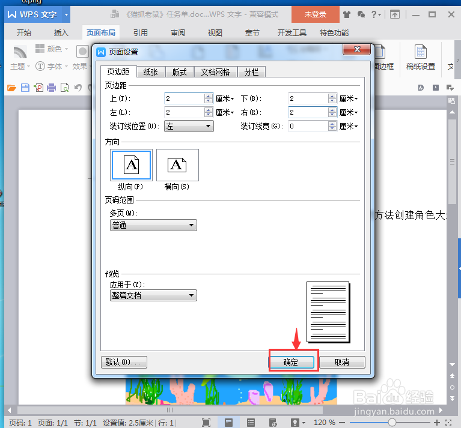Open the 装订线位置 gutter position dropdown
Screen dimensions: 461x428
(189, 126)
